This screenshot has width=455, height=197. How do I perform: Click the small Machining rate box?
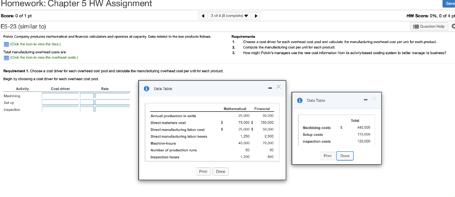87,95
